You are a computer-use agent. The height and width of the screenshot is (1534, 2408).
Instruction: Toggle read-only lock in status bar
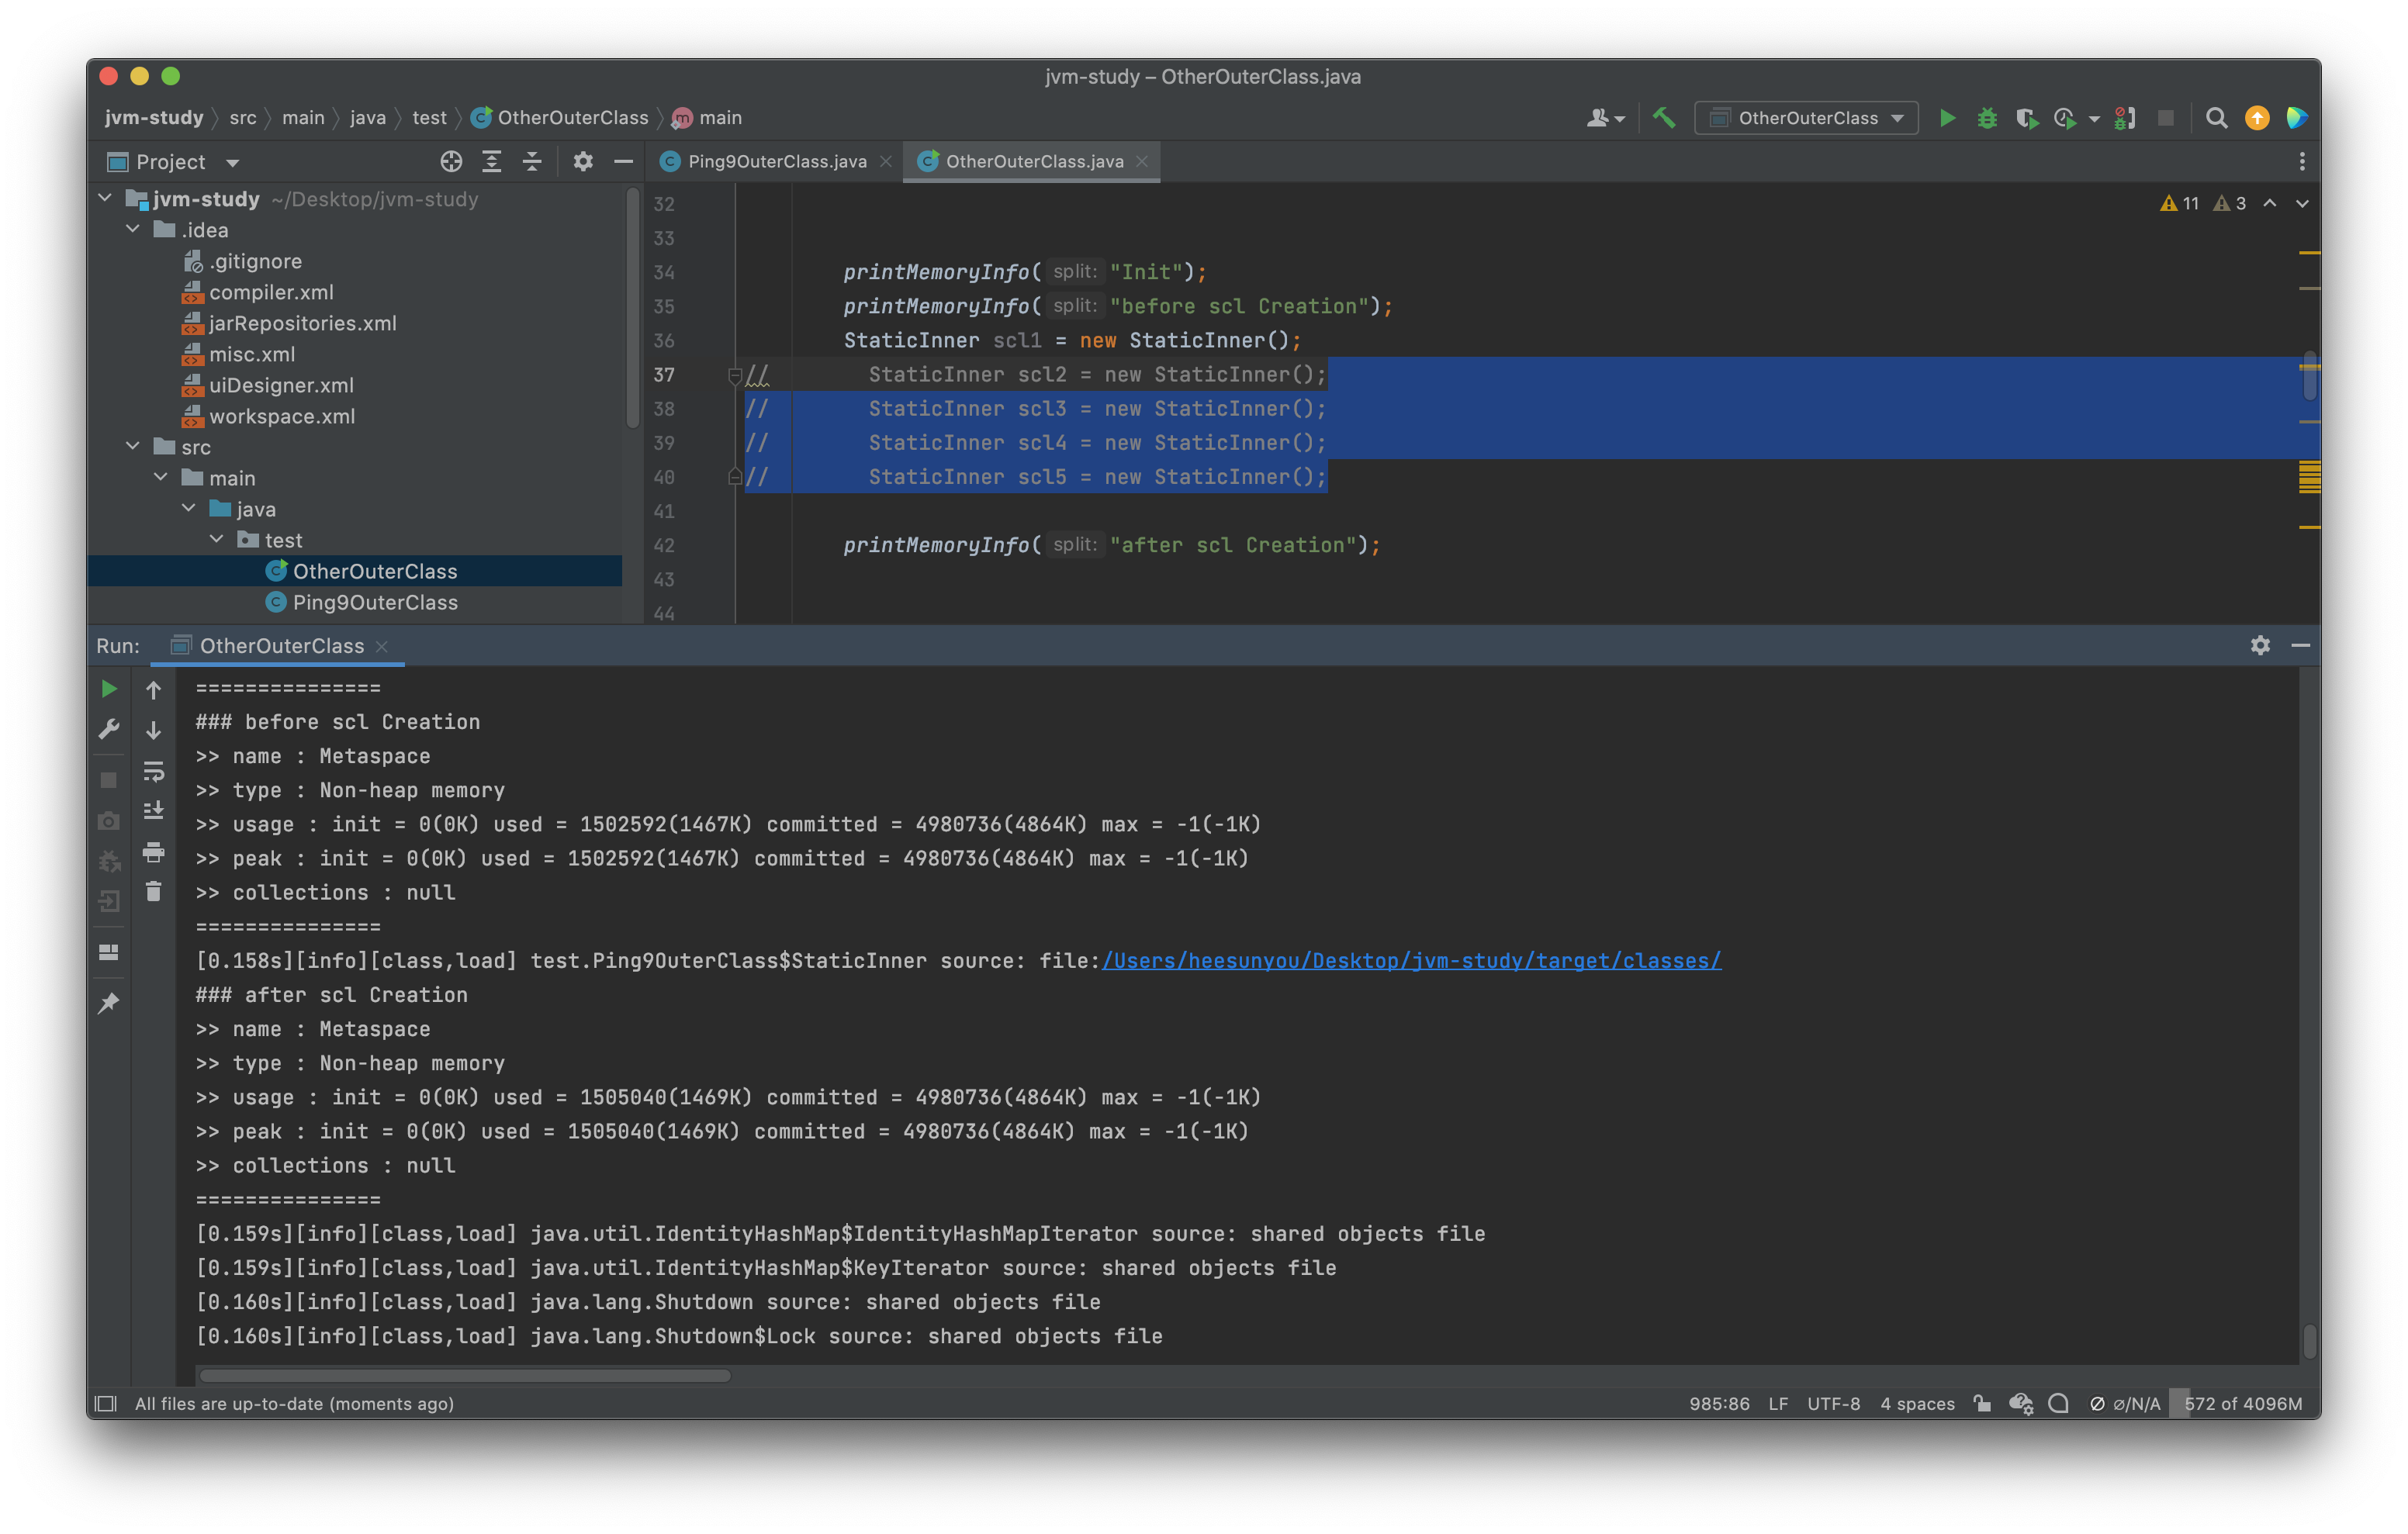coord(1982,1404)
